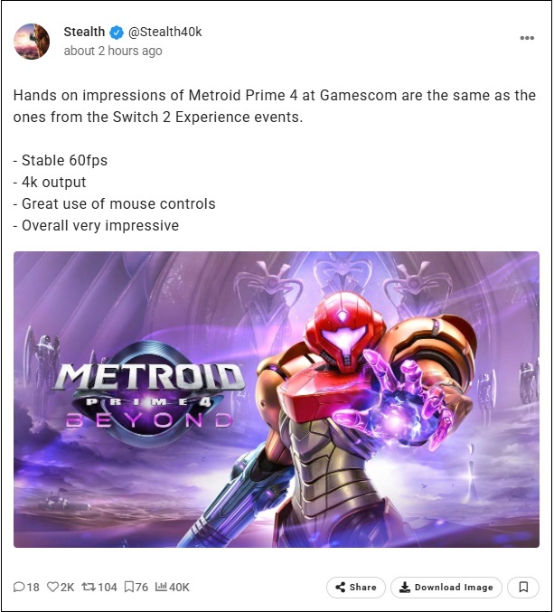Viewport: 554px width, 612px height.
Task: Click the share nodes icon
Action: pos(340,587)
